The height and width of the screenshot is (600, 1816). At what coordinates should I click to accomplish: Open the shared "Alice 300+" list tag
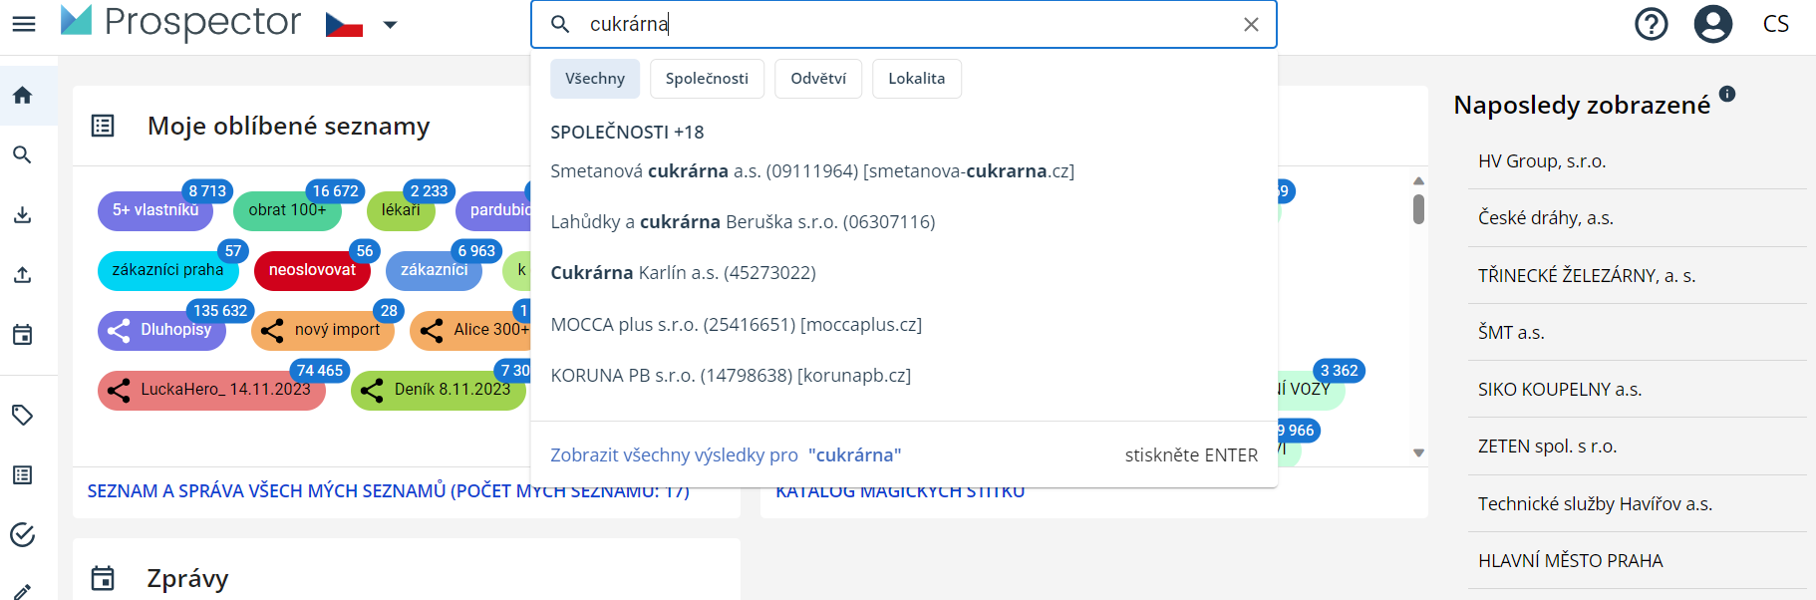(470, 330)
